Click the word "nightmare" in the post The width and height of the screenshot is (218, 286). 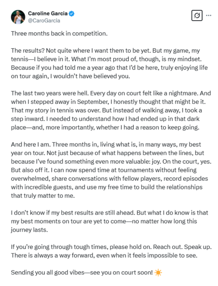point(183,94)
